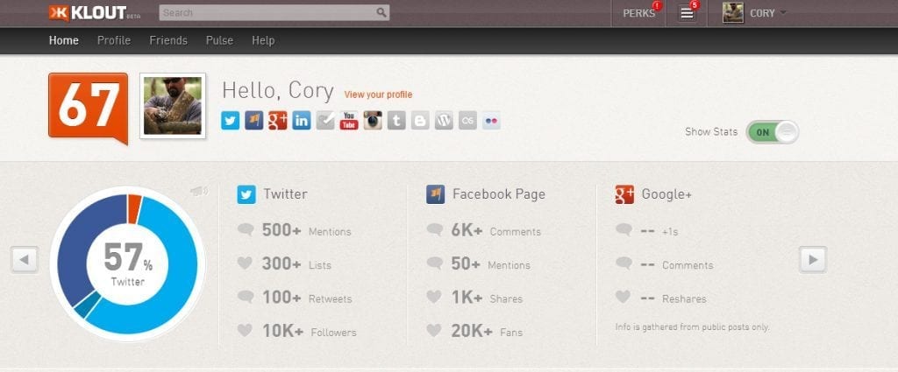This screenshot has width=898, height=372.
Task: Click the megaphone icon above the chart
Action: point(199,192)
